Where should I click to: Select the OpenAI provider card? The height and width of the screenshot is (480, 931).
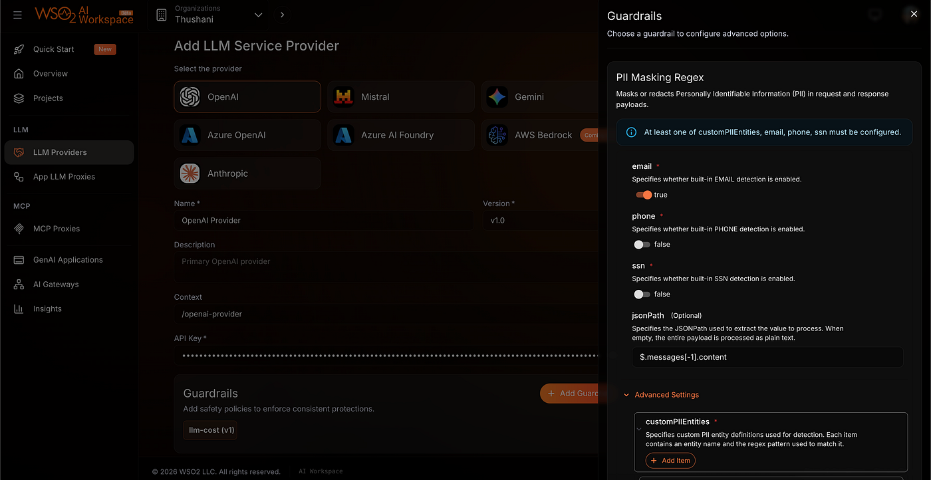(247, 97)
